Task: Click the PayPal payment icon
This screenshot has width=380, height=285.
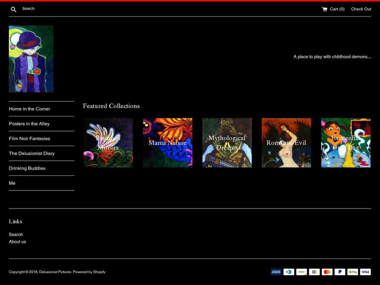Action: pos(340,272)
